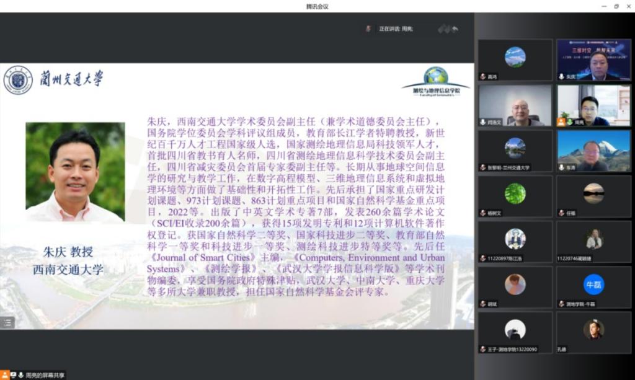Select the 朱庆 participant video tile
635x380 pixels.
point(593,60)
